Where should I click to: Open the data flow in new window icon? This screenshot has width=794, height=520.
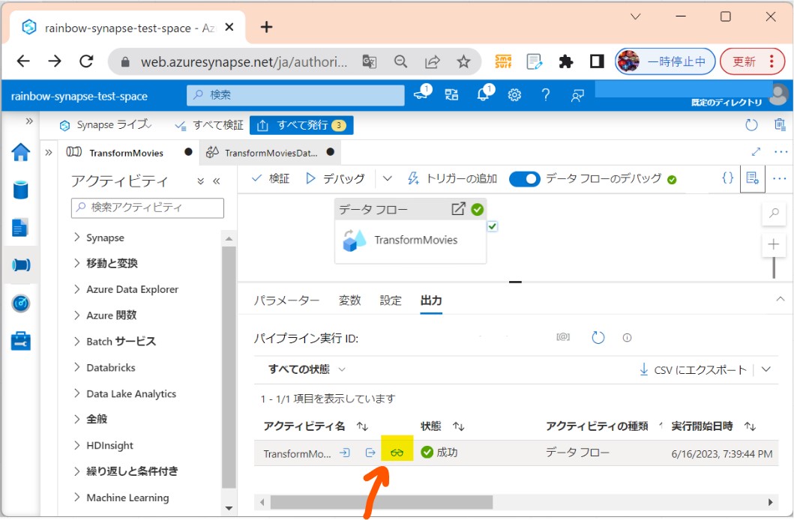[x=458, y=209]
